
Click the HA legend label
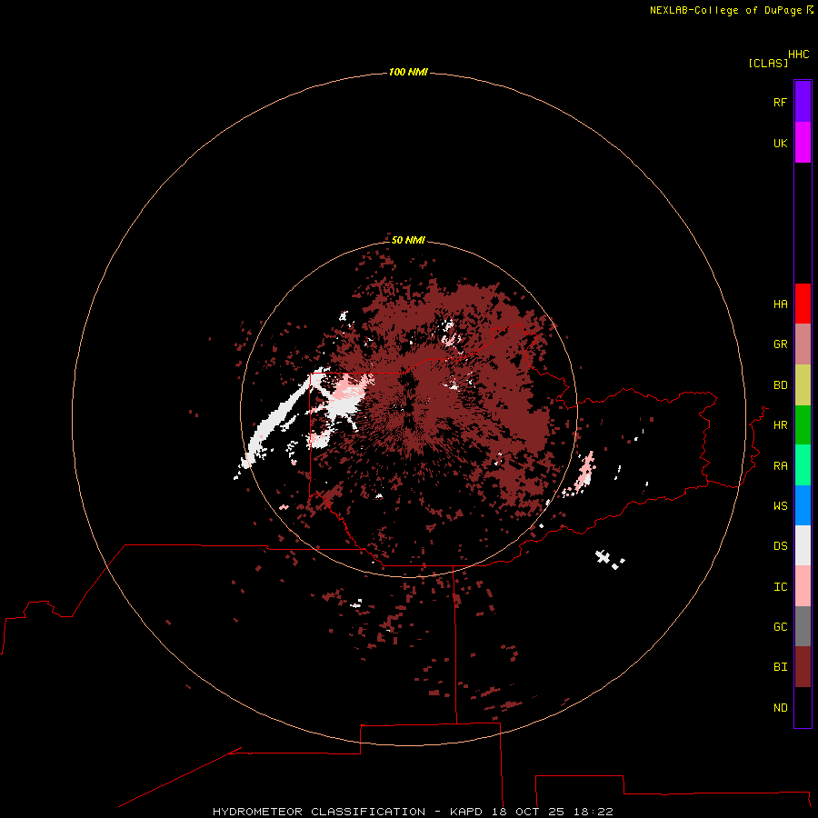780,304
